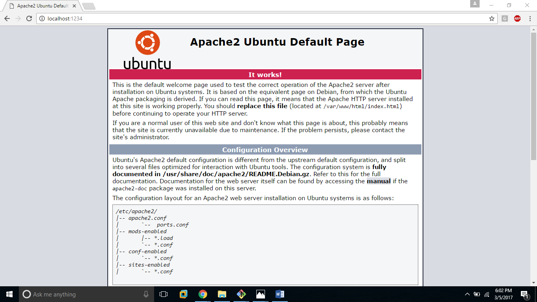This screenshot has height=302, width=537.
Task: Open the Wi-Fi network icon
Action: tap(487, 294)
